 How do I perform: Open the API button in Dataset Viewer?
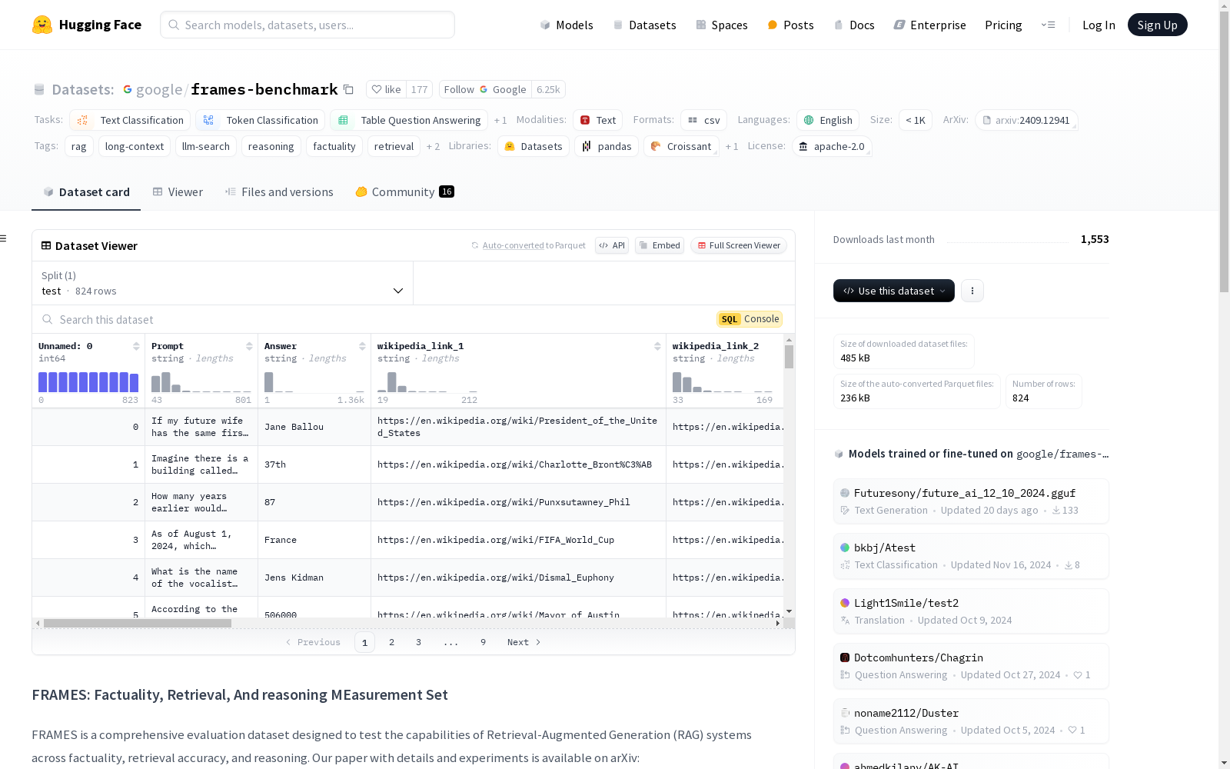click(612, 245)
